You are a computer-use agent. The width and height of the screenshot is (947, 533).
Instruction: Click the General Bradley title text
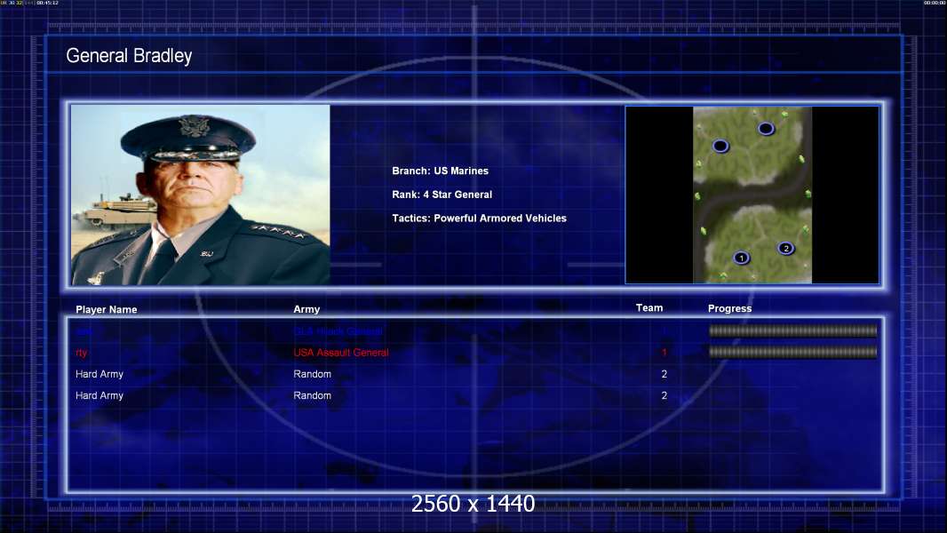point(129,56)
